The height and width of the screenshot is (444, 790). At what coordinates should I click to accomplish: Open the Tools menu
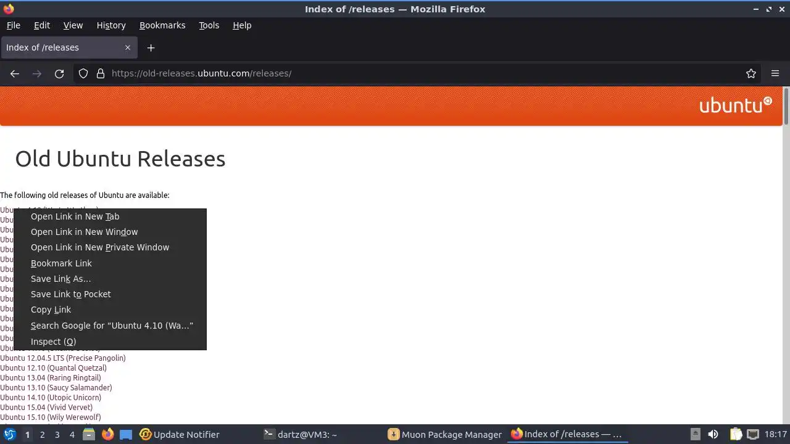click(209, 25)
